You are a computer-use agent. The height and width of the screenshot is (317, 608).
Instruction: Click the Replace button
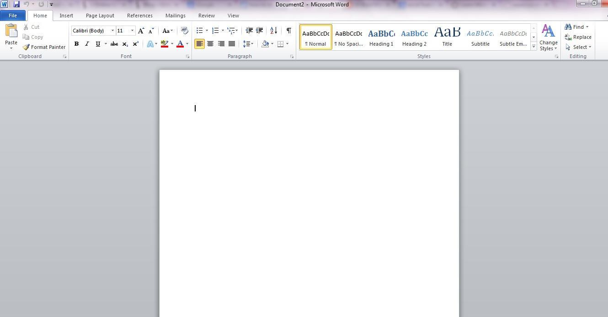coord(578,37)
